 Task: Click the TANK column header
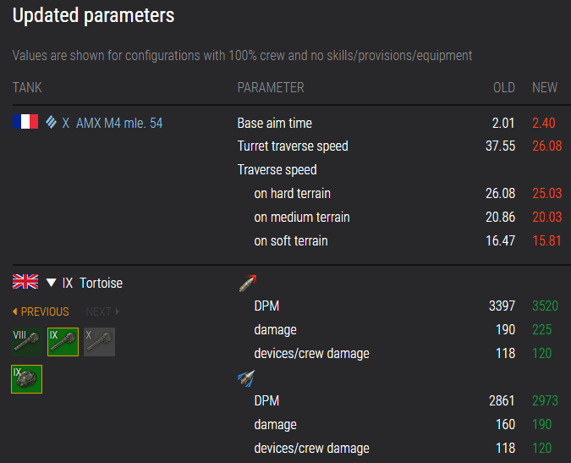coord(27,88)
